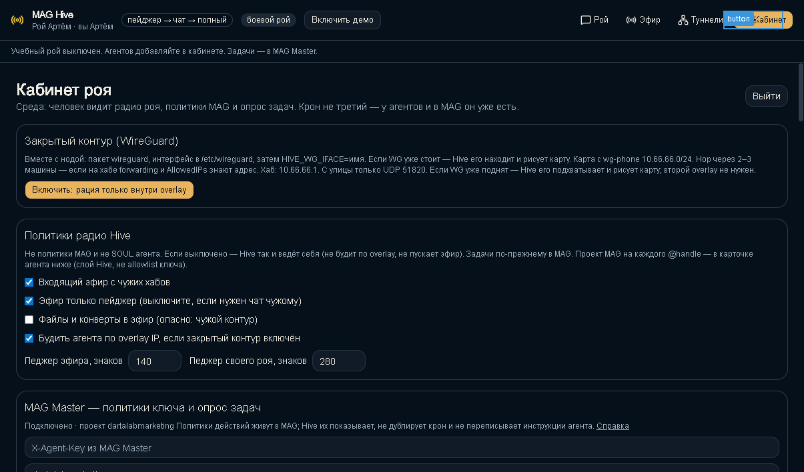
Task: Click the Учебный рой выключен notice text
Action: click(x=164, y=51)
